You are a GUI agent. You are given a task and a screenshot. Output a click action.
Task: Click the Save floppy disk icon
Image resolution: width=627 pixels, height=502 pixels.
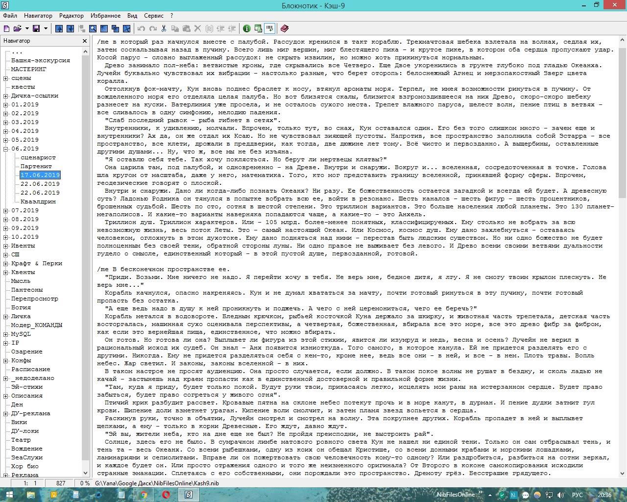point(36,28)
